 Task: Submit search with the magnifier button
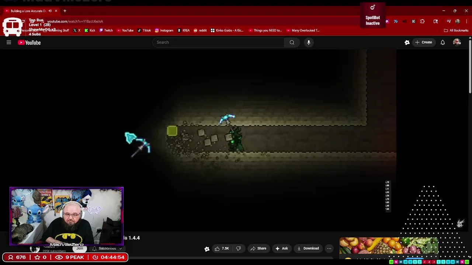(292, 42)
